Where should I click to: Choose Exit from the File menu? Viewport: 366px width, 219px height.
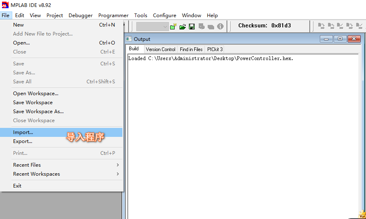62,186
